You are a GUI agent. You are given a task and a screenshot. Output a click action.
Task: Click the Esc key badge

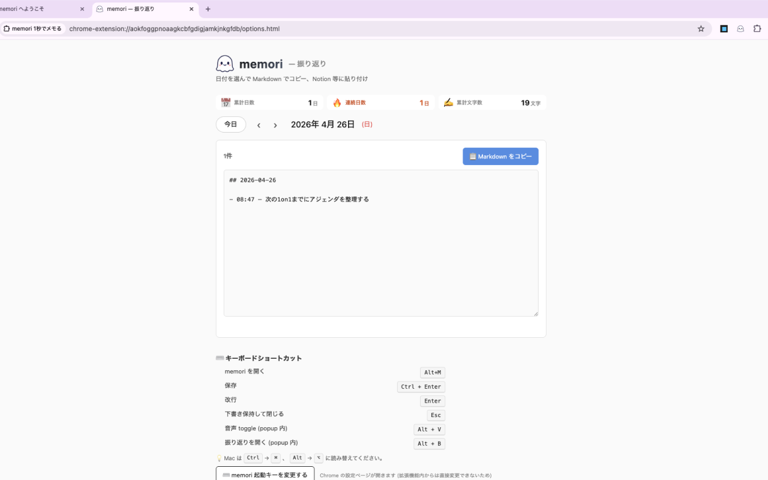(436, 415)
